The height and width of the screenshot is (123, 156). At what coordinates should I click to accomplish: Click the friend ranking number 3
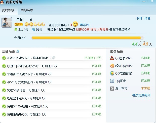click(71, 25)
